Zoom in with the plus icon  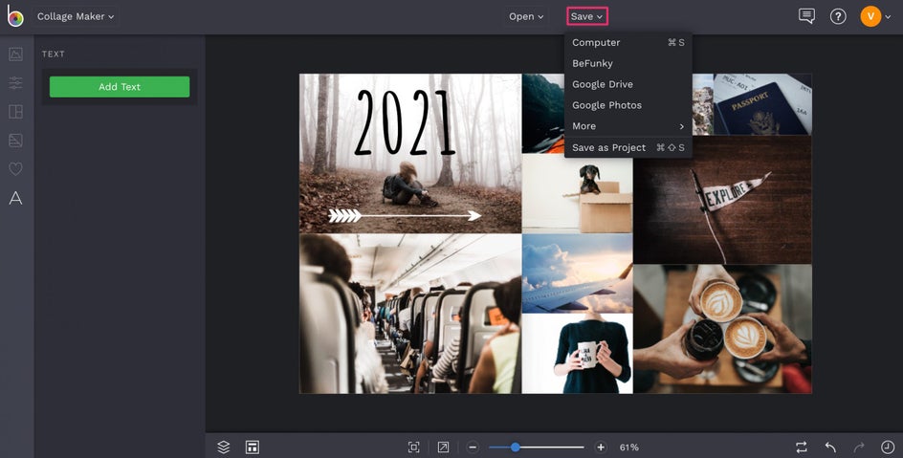coord(601,447)
